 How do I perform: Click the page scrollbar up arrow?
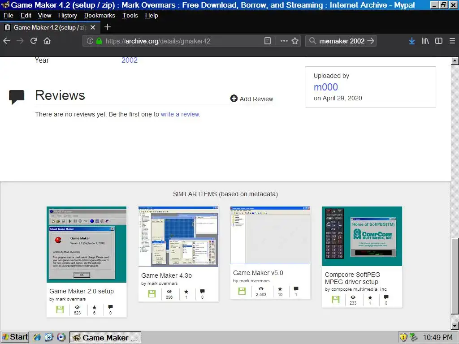(455, 61)
